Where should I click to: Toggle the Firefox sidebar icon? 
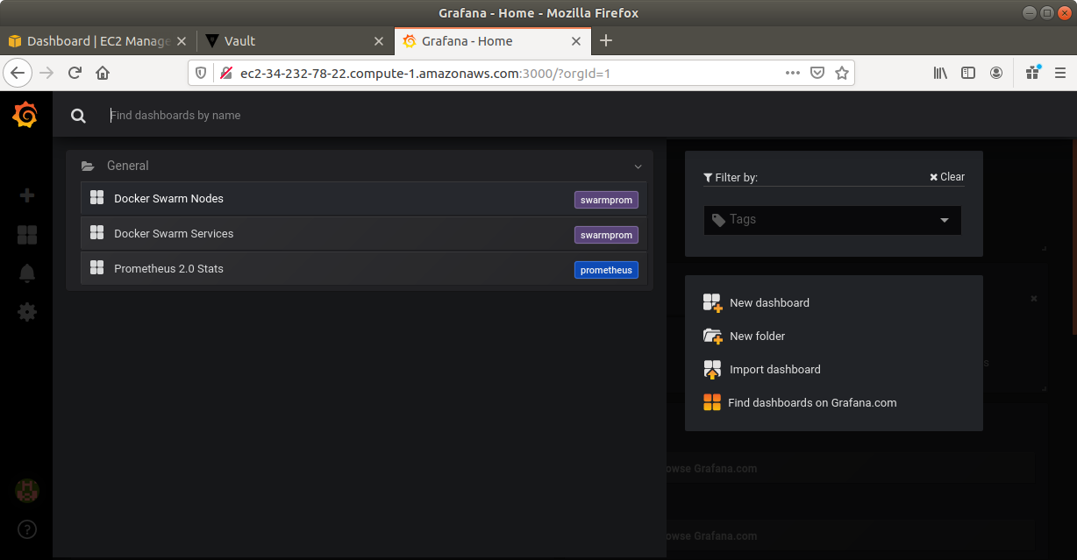point(968,73)
